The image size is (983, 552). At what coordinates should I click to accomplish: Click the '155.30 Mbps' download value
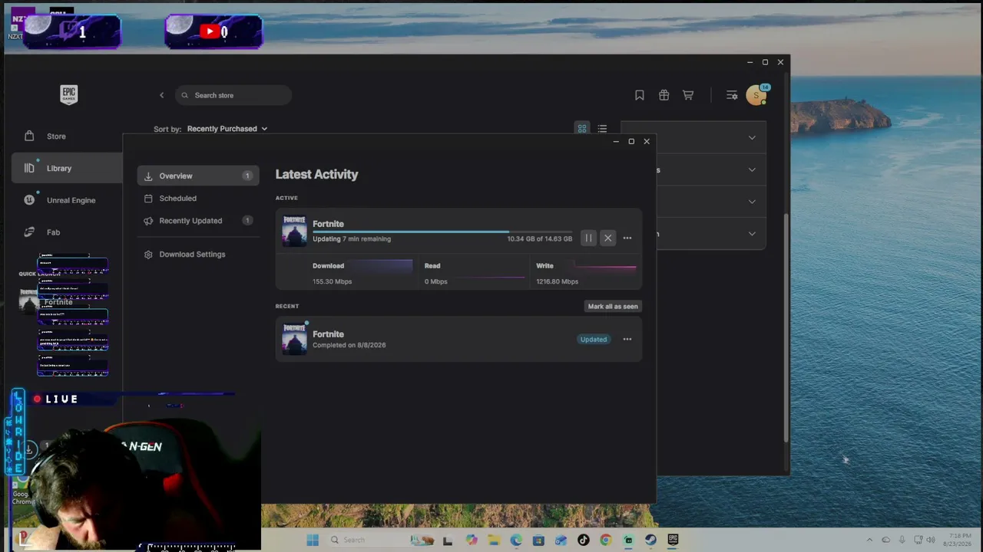tap(332, 282)
